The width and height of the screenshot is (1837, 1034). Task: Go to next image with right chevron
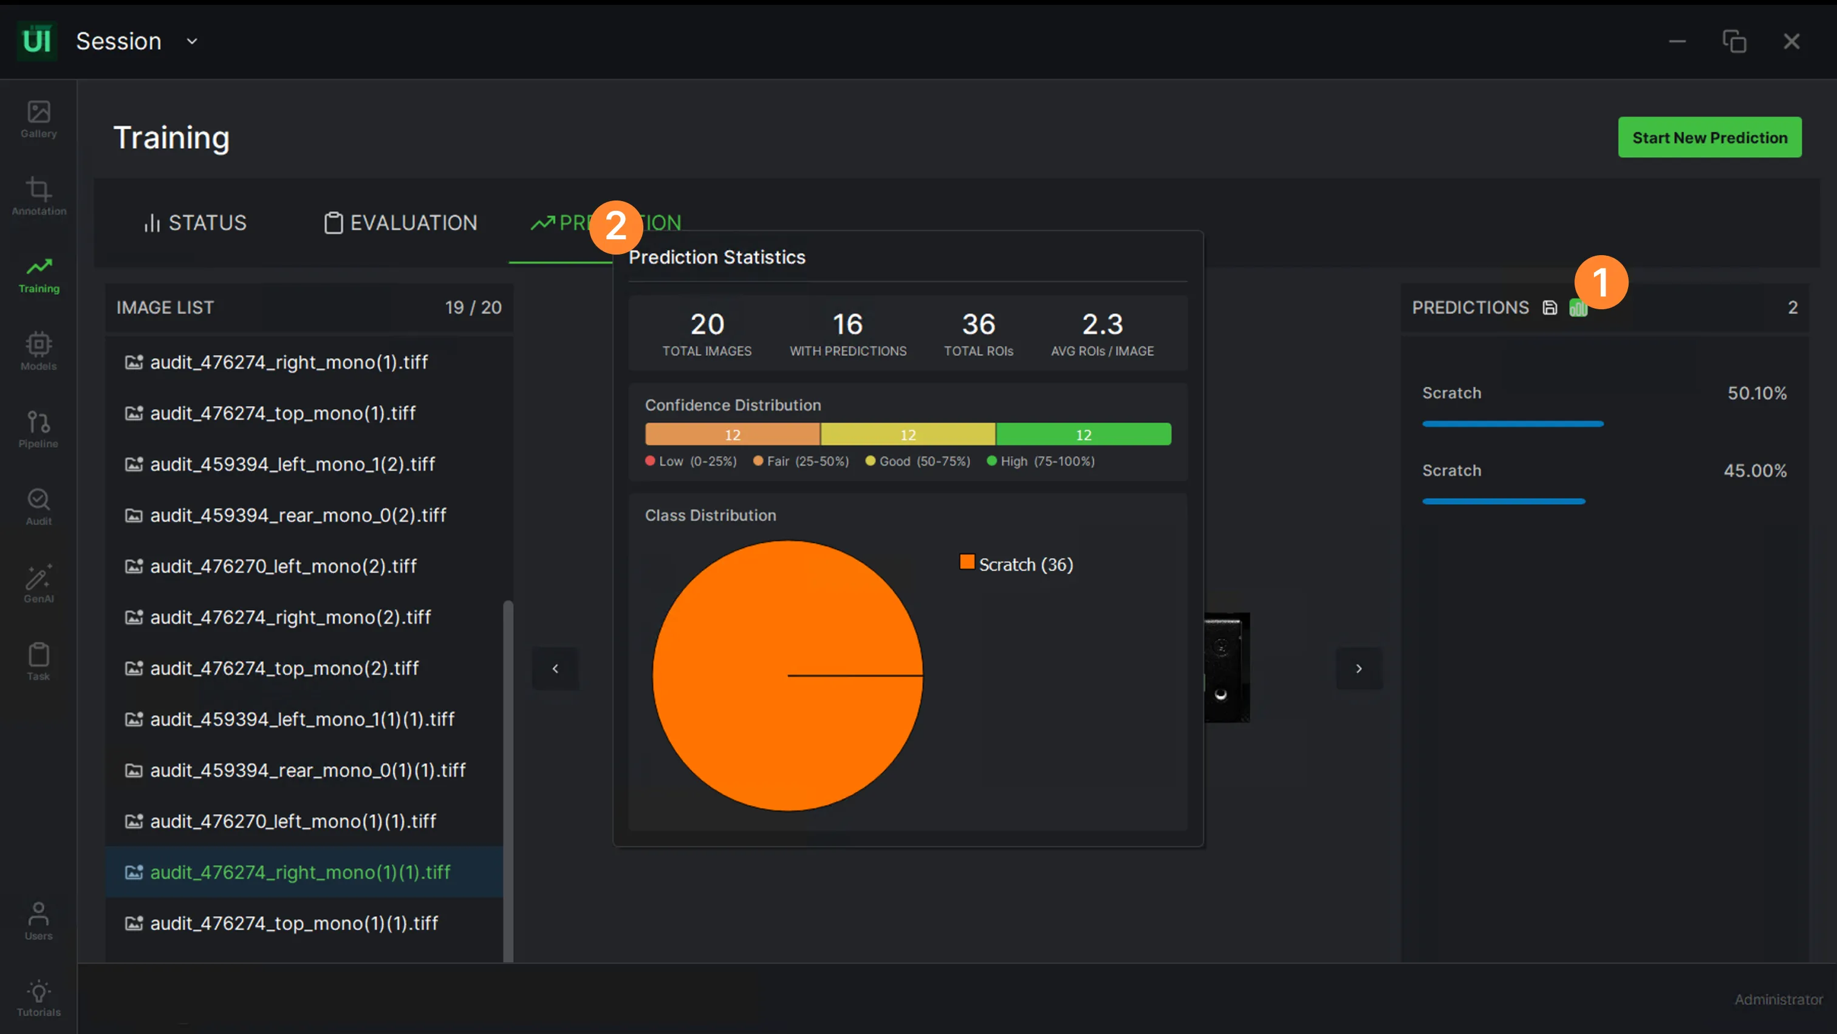tap(1359, 668)
